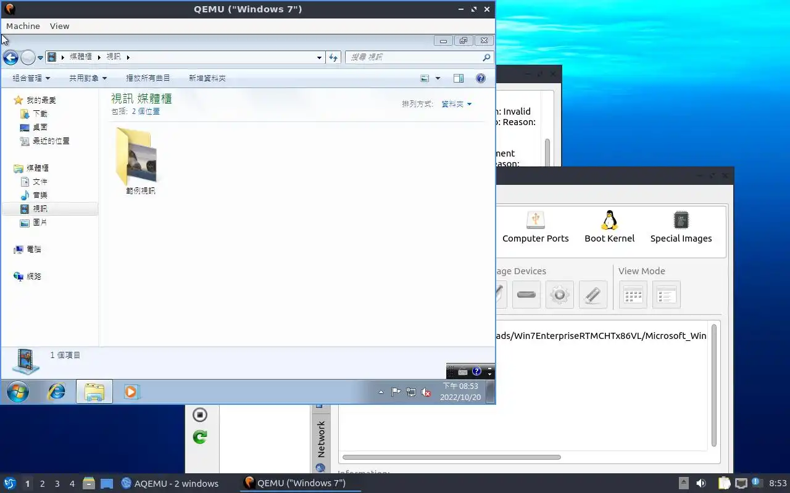Switch AQEMU View Mode to list

click(x=667, y=295)
